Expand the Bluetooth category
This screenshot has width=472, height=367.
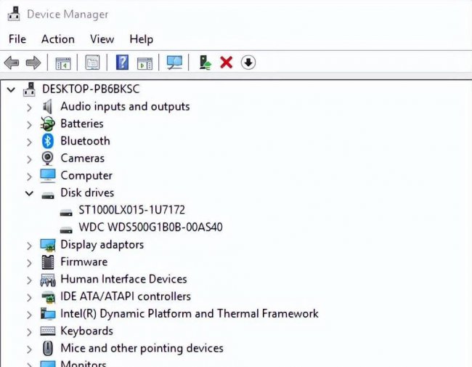coord(29,142)
